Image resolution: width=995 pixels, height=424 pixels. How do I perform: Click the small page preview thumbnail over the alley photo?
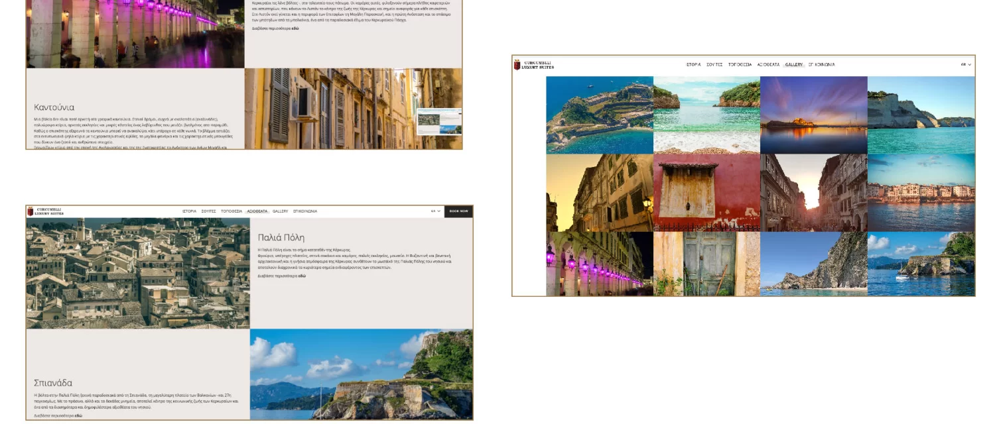tap(439, 122)
